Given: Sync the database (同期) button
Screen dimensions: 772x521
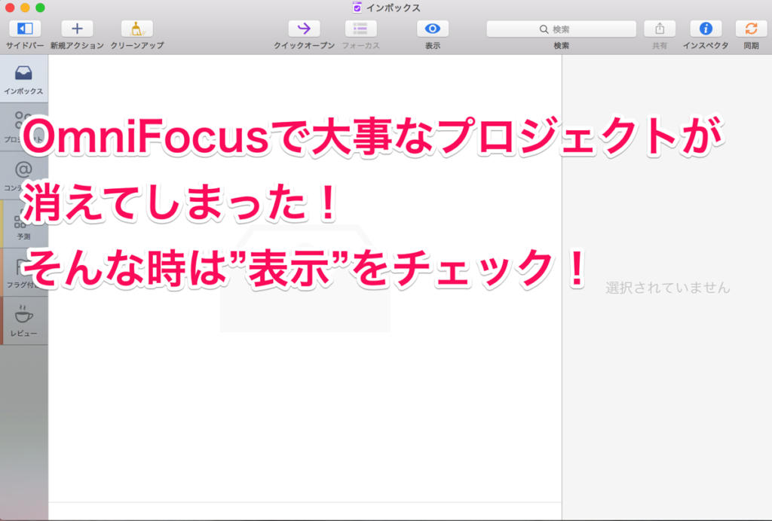Looking at the screenshot, I should [x=752, y=29].
